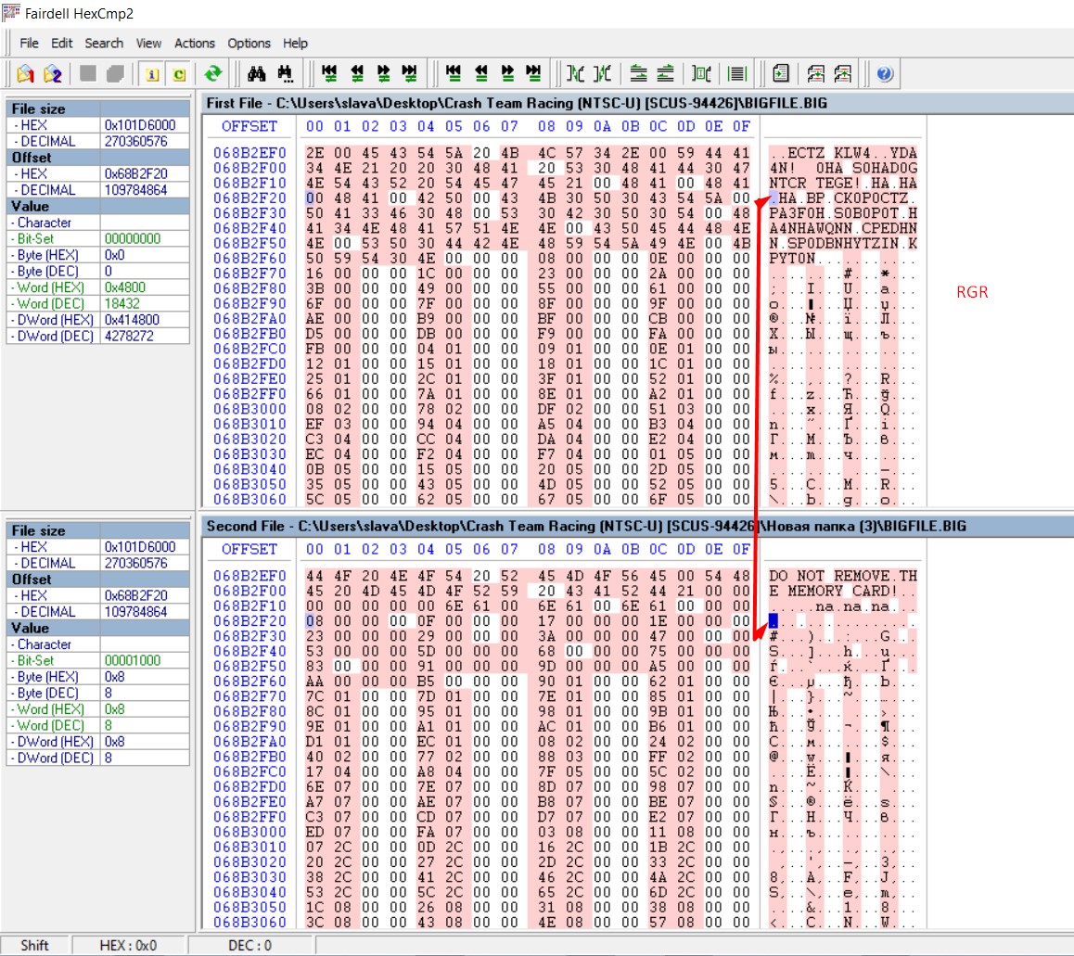Click Second File path header bar
Screen dimensions: 1074x956
[x=637, y=526]
